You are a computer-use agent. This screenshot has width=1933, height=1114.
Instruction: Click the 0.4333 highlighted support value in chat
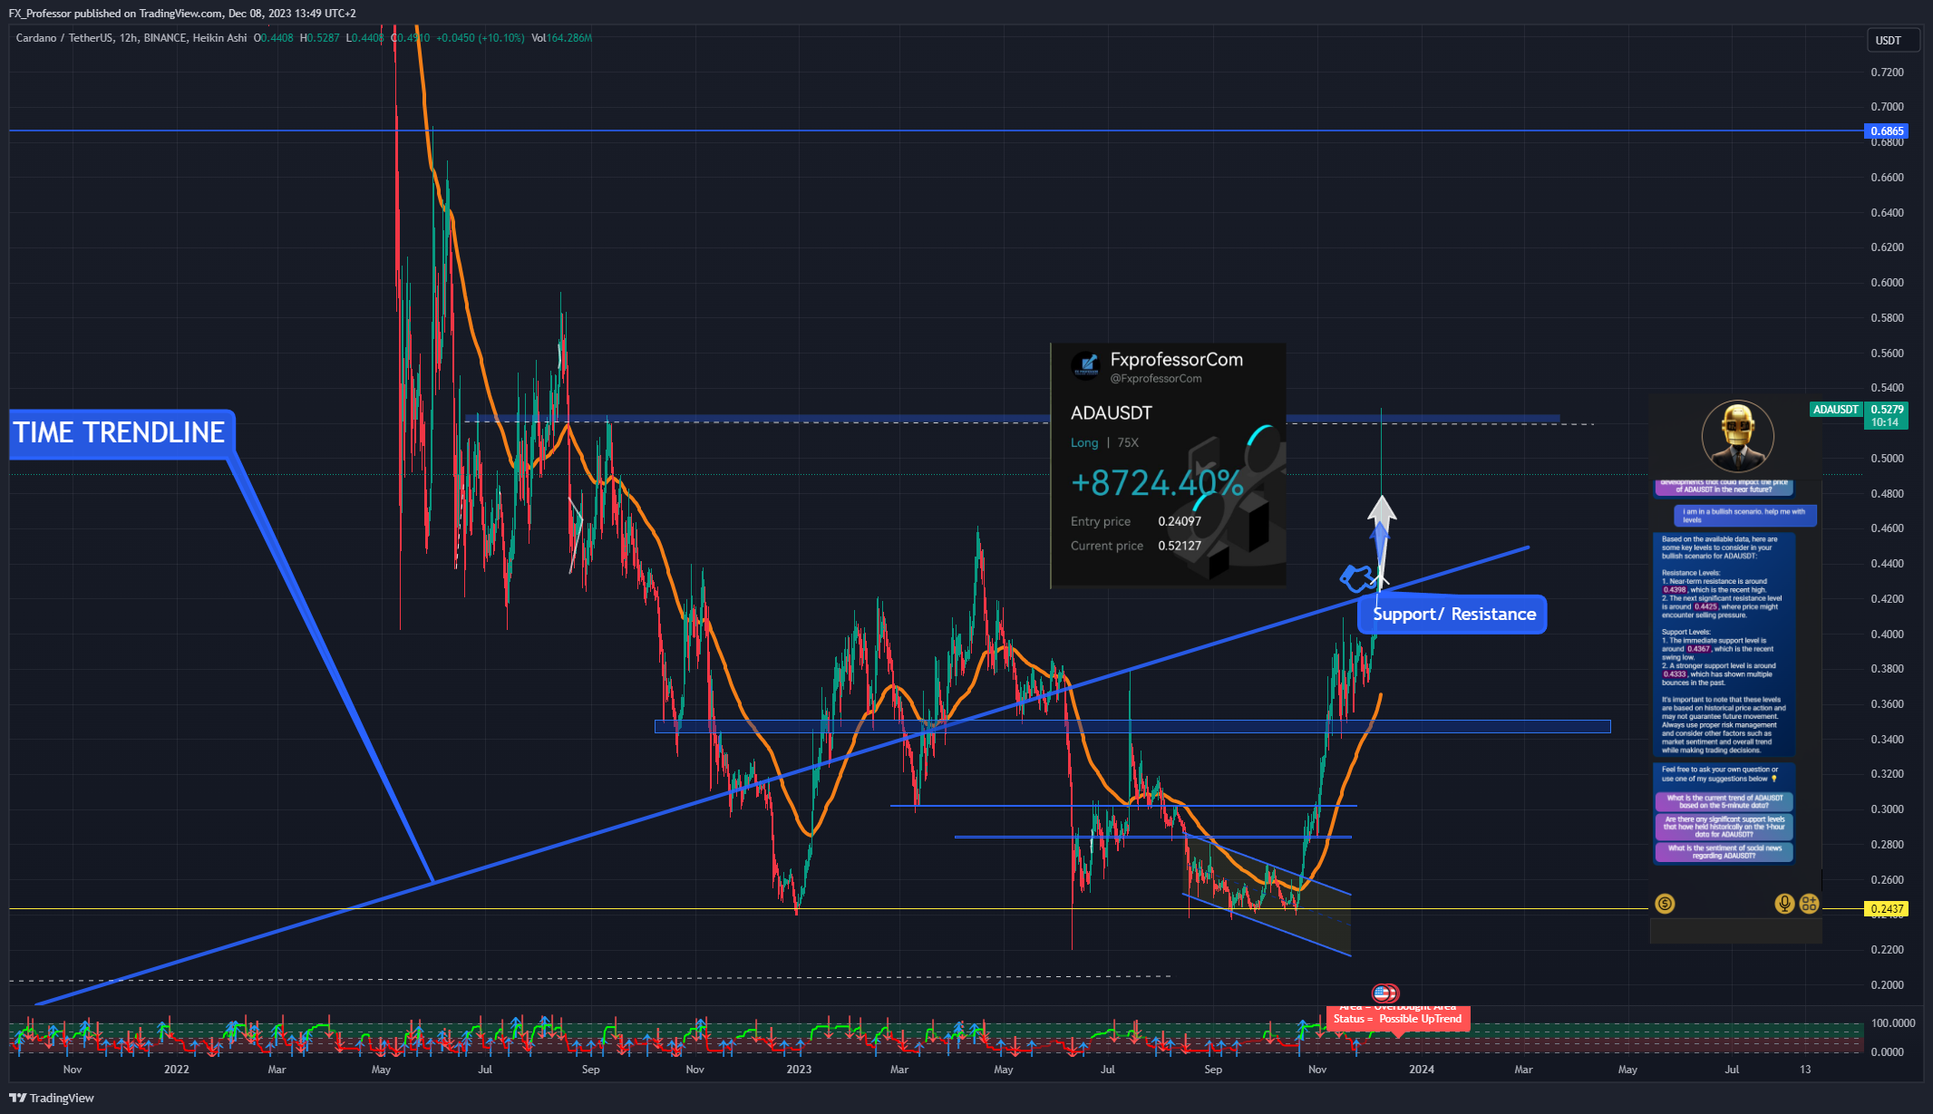click(x=1675, y=673)
